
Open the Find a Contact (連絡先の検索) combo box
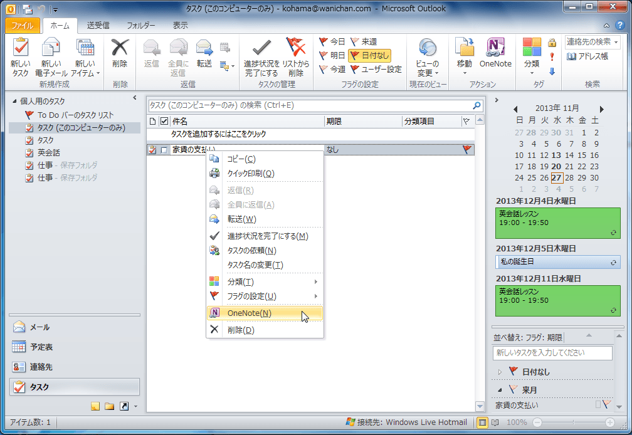point(592,41)
